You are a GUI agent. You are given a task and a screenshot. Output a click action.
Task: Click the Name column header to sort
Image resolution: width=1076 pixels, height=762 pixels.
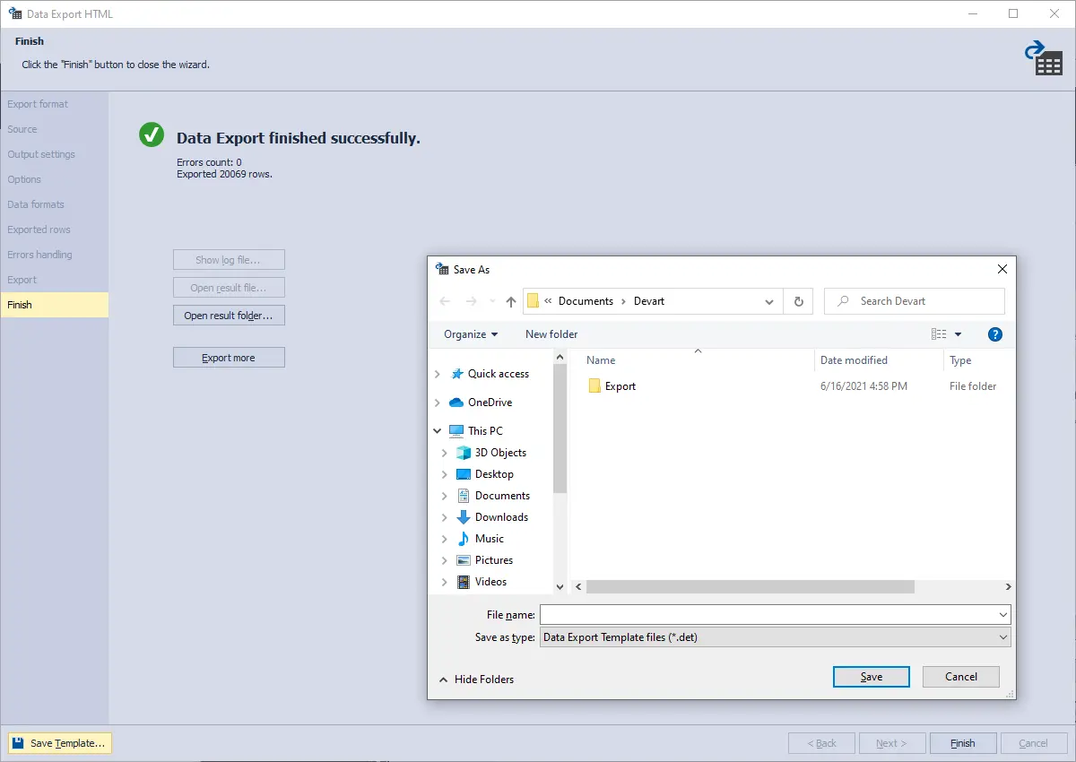point(601,359)
